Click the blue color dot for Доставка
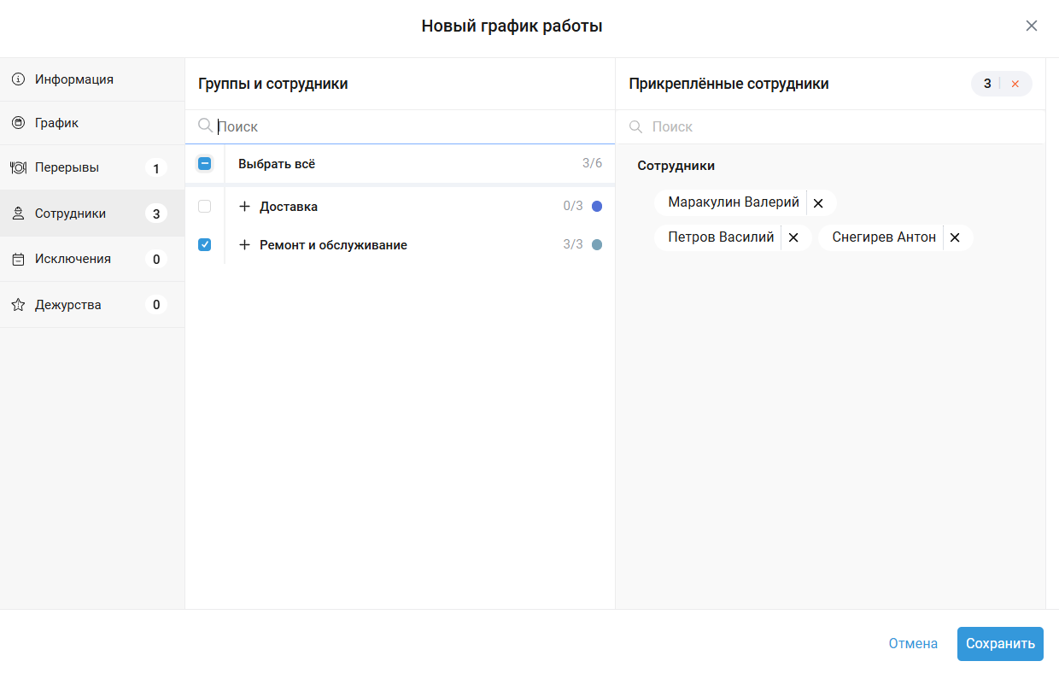Image resolution: width=1059 pixels, height=673 pixels. 597,207
